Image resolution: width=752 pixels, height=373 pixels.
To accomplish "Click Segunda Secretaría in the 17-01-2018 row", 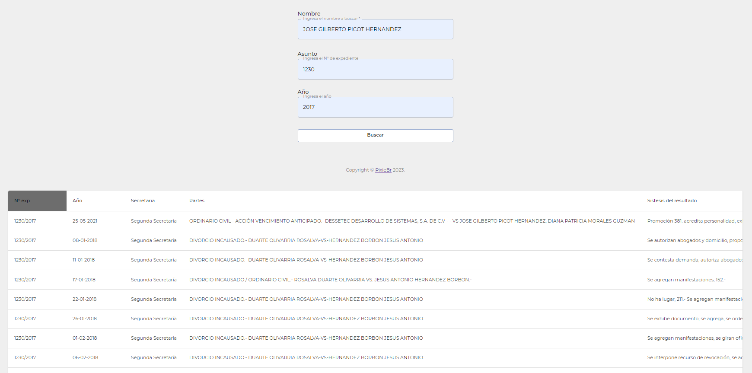I will (x=153, y=280).
